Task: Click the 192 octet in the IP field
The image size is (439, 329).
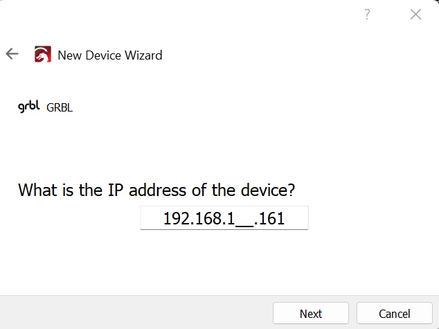Action: pyautogui.click(x=176, y=220)
